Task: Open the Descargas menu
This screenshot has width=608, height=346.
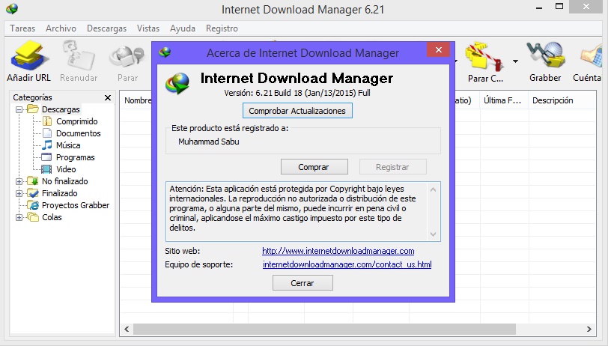Action: pyautogui.click(x=106, y=28)
